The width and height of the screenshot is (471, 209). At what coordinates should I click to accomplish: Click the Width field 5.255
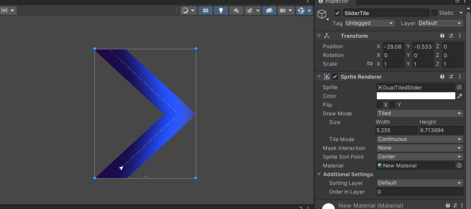[x=396, y=130]
